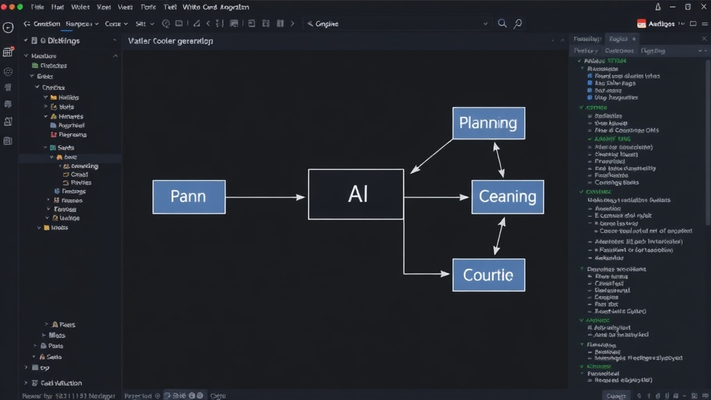Click the pencil edit icon in toolbar
Image resolution: width=711 pixels, height=400 pixels.
click(x=196, y=24)
